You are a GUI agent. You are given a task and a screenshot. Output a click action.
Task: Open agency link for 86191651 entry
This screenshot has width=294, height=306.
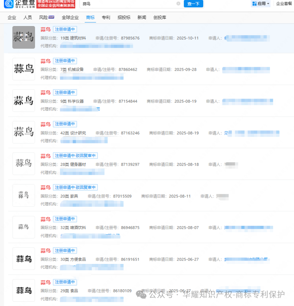tap(92, 267)
